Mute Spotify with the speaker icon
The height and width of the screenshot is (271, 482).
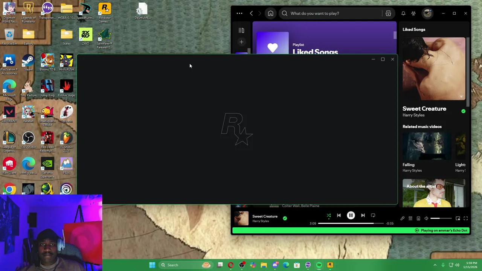tap(426, 218)
